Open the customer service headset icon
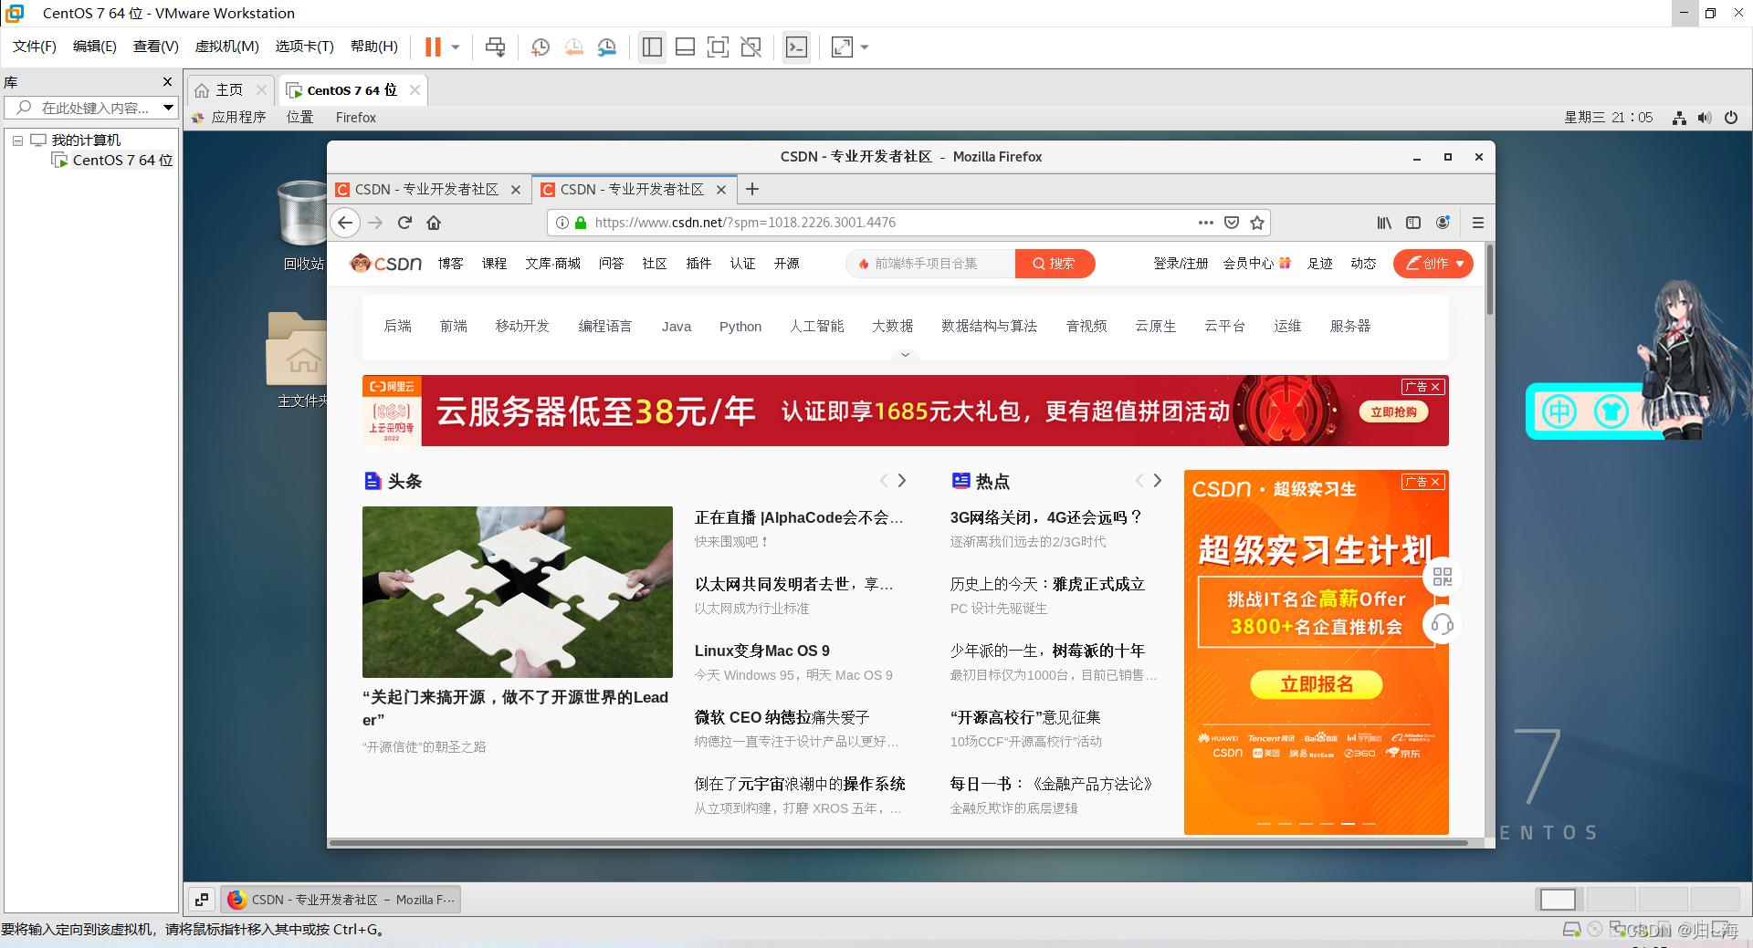The height and width of the screenshot is (948, 1753). [1443, 624]
